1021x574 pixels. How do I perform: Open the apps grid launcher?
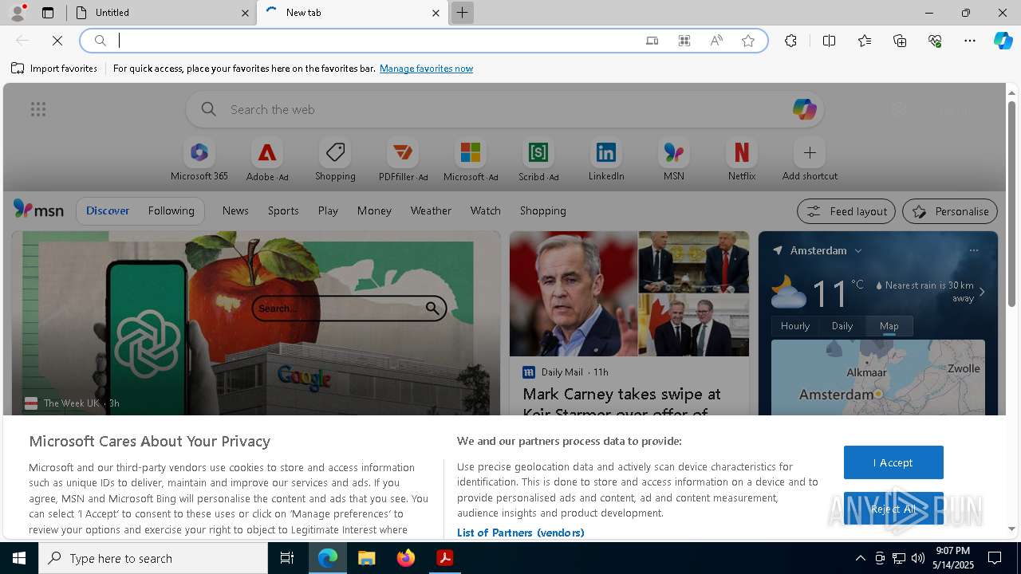coord(38,109)
